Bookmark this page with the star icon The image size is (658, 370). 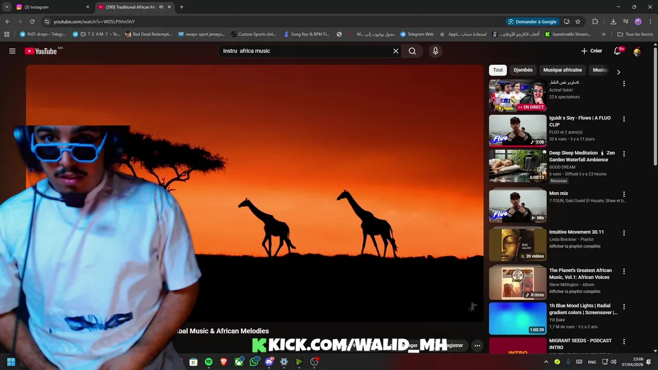click(x=578, y=22)
